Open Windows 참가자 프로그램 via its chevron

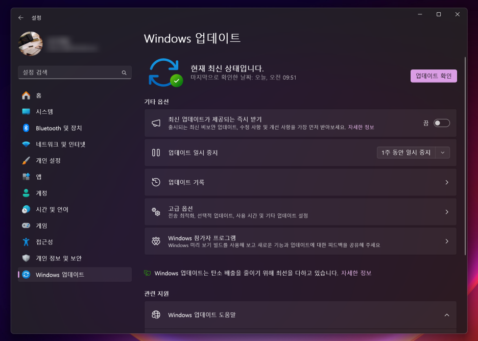pos(447,241)
